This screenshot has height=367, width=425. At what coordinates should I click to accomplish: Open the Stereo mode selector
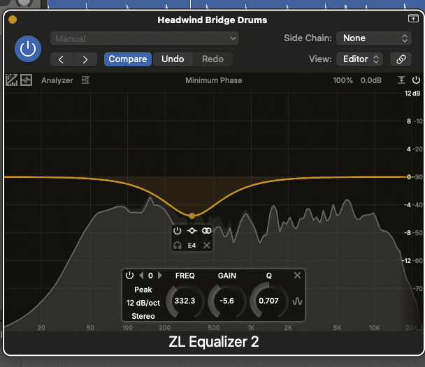click(x=143, y=316)
